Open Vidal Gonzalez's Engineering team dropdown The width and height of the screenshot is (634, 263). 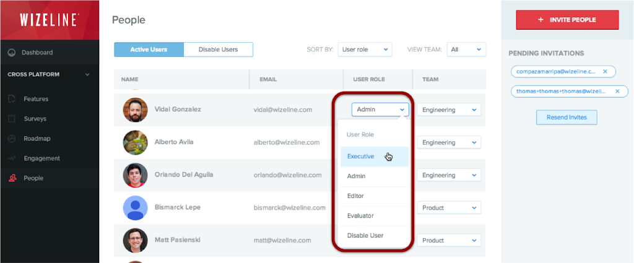coord(449,110)
